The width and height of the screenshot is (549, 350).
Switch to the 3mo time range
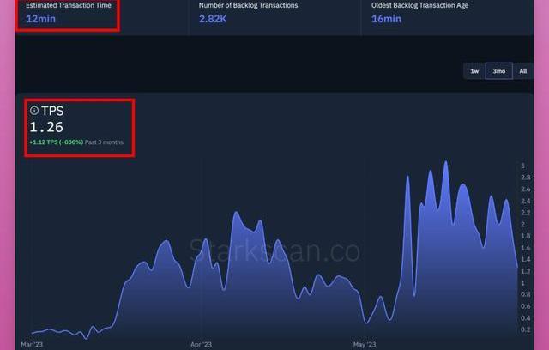(498, 71)
